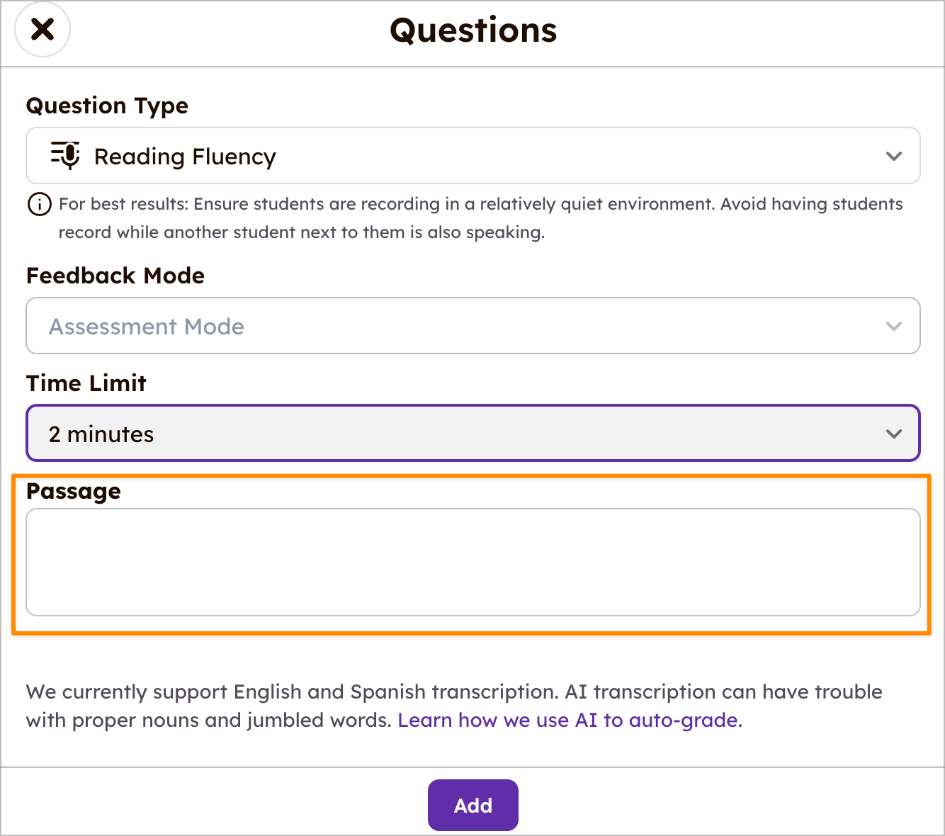Viewport: 945px width, 836px height.
Task: Open the Question Type dropdown showing Reading Fluency
Action: 472,156
